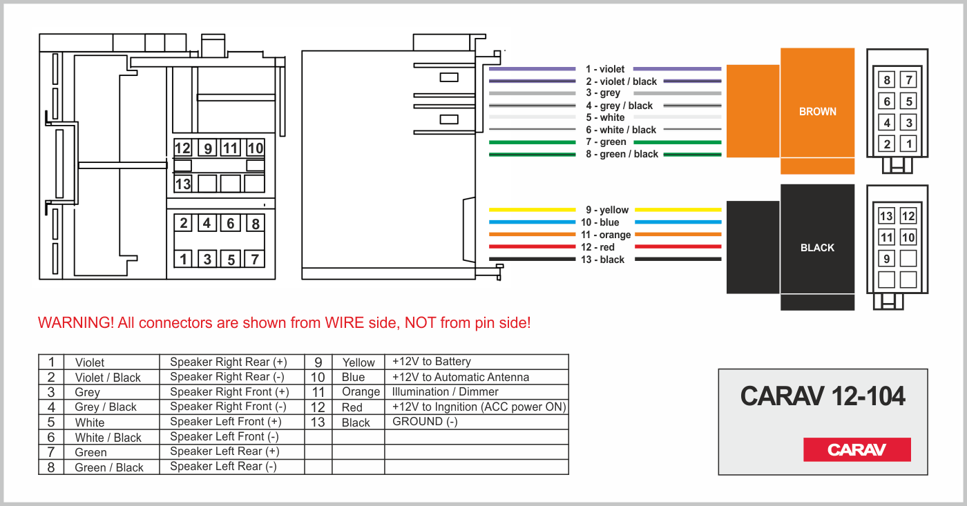Select pin 12 on the left plug drawing
The image size is (967, 506).
pos(182,148)
